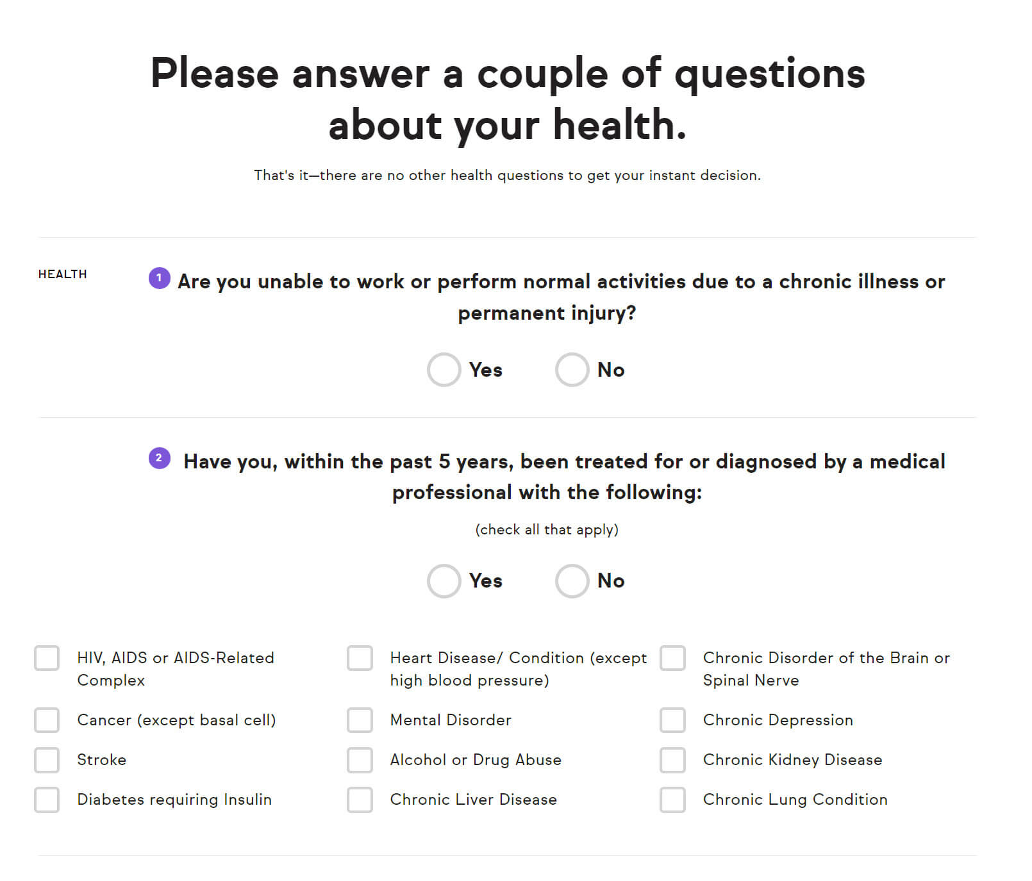This screenshot has width=1032, height=881.
Task: Select No for chronic illness question
Action: point(572,370)
